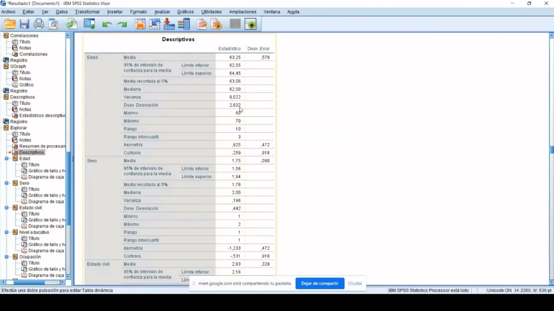Select Diagrama de caja under Estado civil
554x311 pixels.
46,226
